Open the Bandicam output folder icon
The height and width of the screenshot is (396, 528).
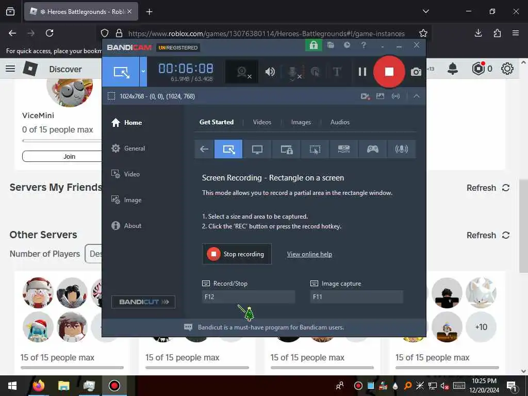(x=331, y=45)
